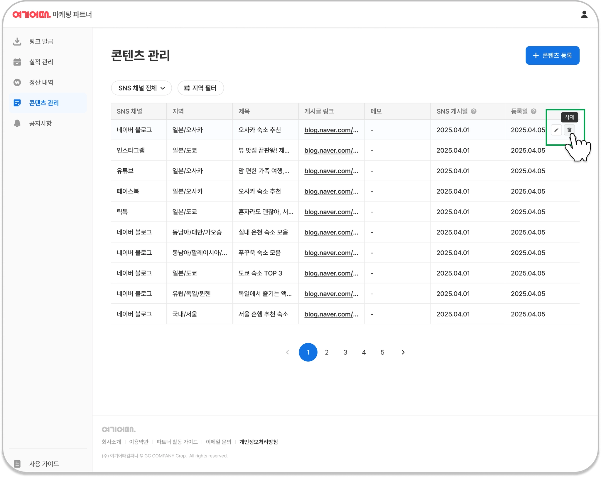Expand the SNS 채널 전체 dropdown

point(141,88)
